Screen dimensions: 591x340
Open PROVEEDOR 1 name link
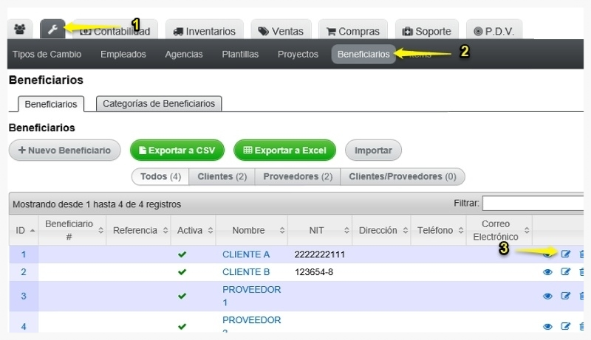(251, 296)
